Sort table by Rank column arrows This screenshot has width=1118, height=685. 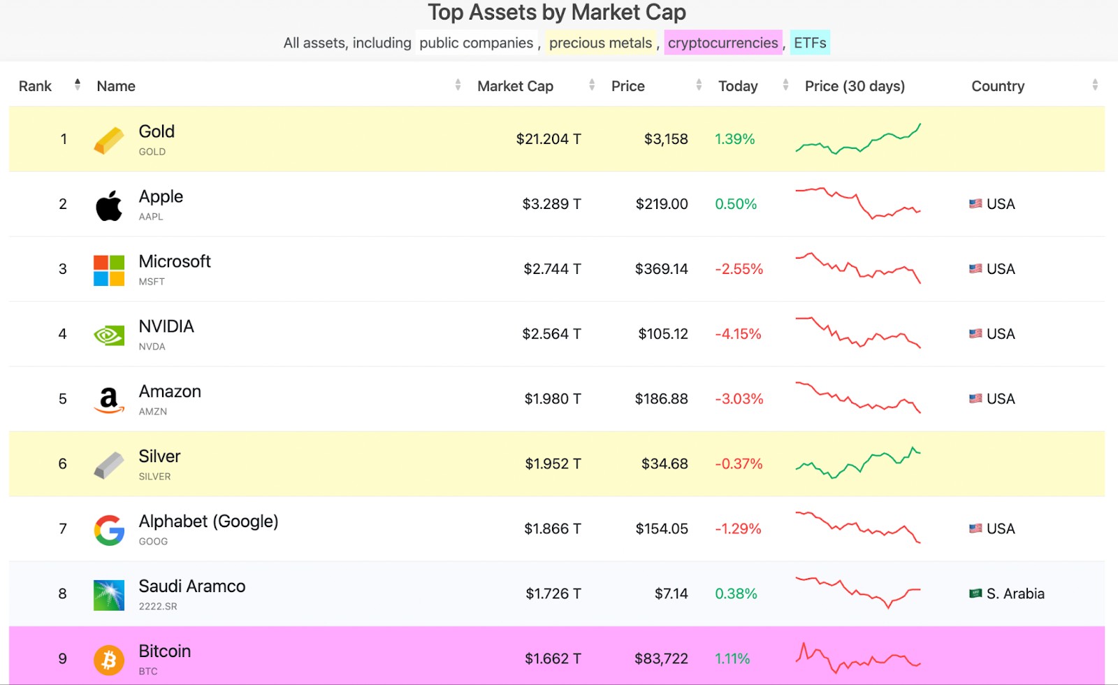click(78, 85)
